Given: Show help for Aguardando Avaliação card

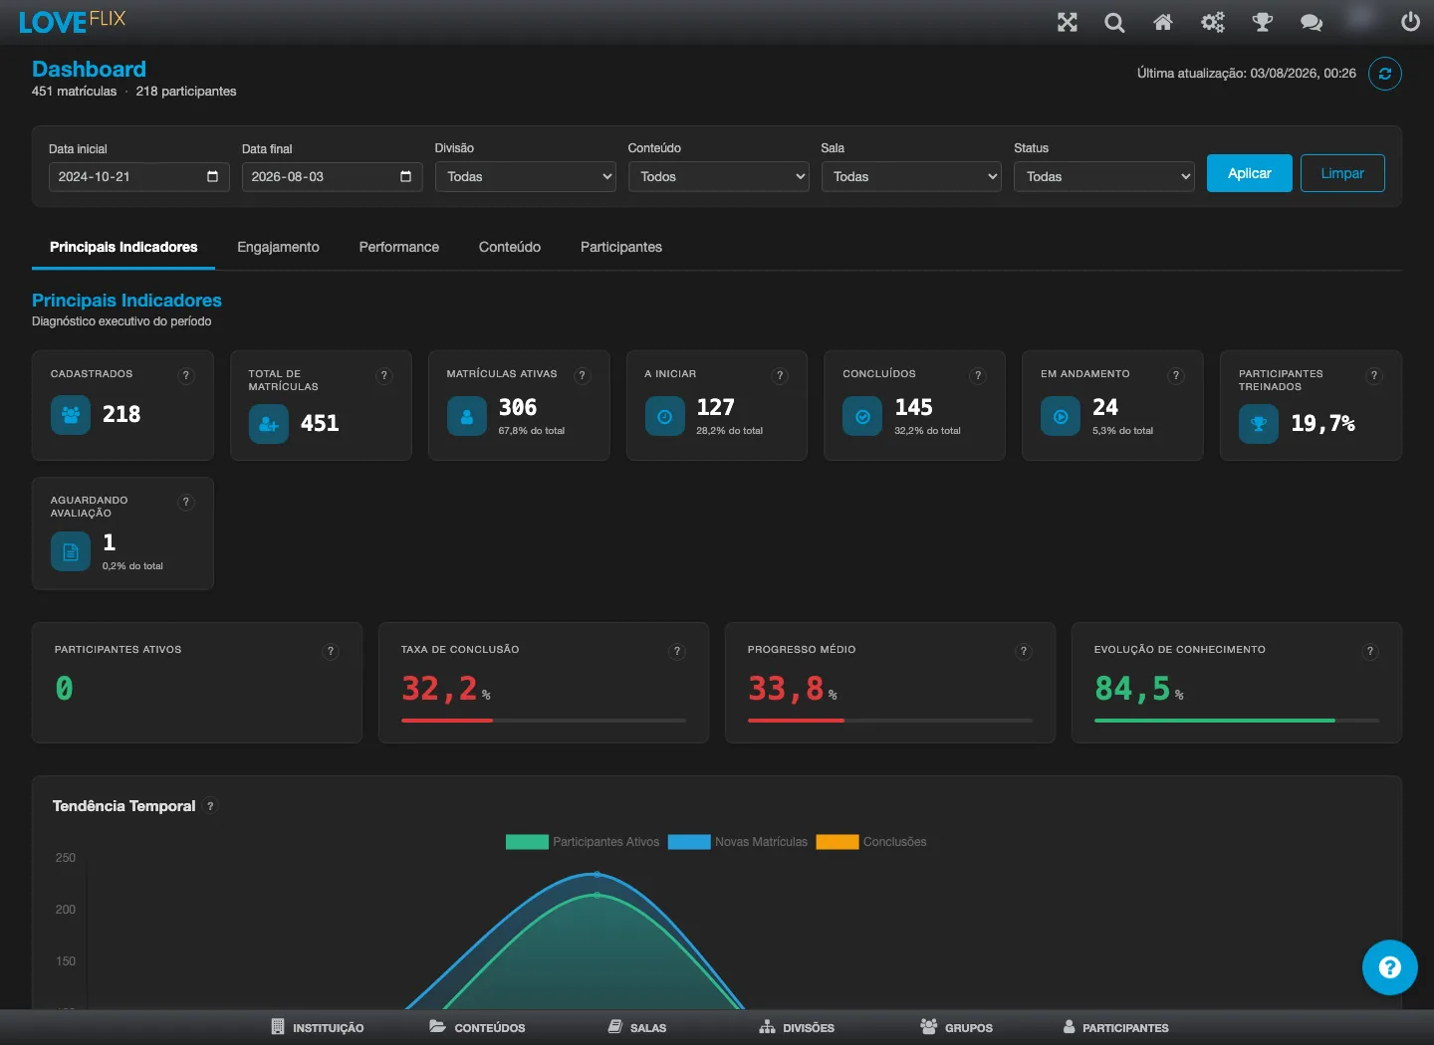Looking at the screenshot, I should point(185,503).
